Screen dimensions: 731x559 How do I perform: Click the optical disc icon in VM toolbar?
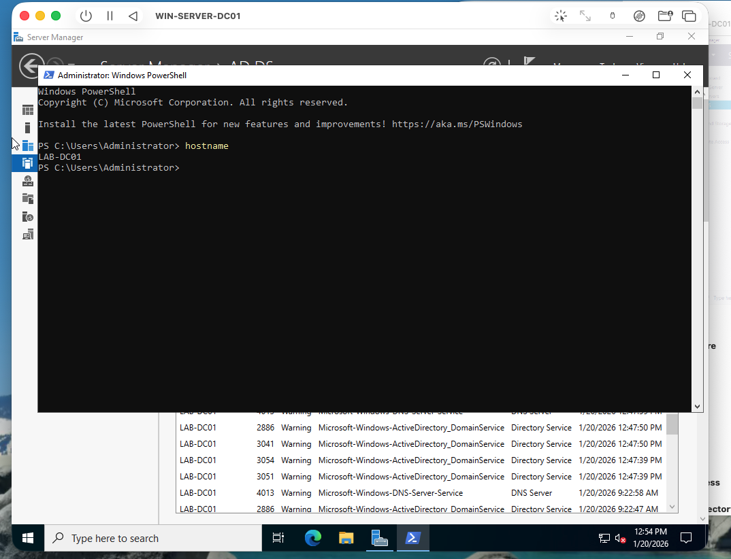click(x=638, y=15)
